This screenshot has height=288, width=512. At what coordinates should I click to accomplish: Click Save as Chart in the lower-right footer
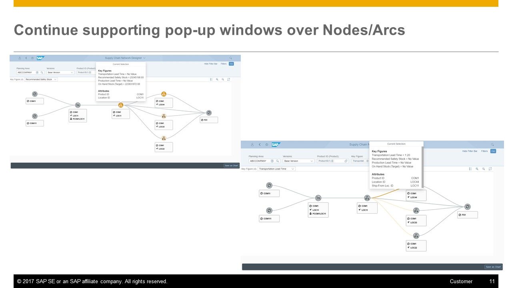click(493, 267)
